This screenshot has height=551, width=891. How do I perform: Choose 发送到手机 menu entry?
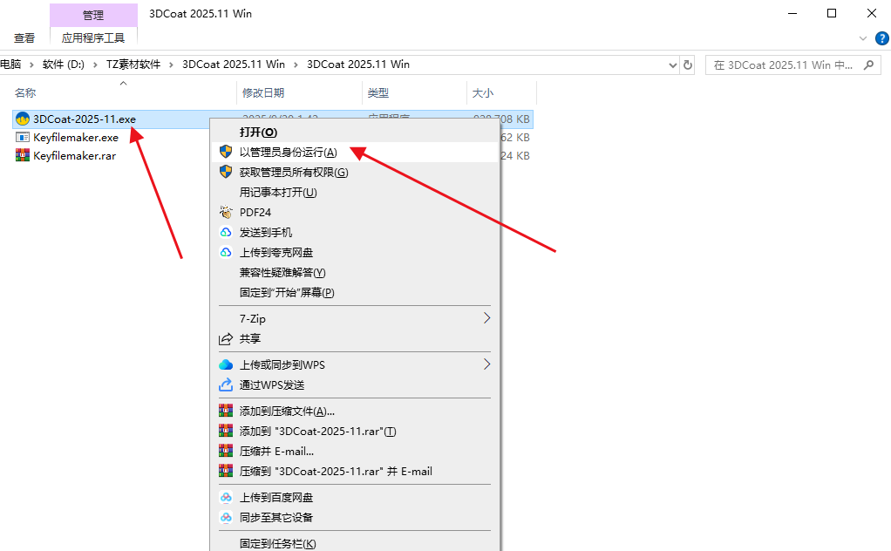[355, 232]
